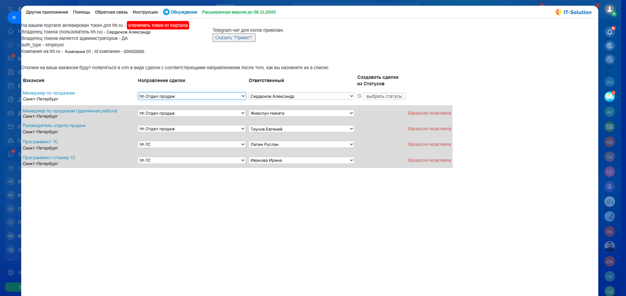Viewport: 626px width, 296px height.
Task: Open notifications bell with 16 badge
Action: tap(609, 32)
